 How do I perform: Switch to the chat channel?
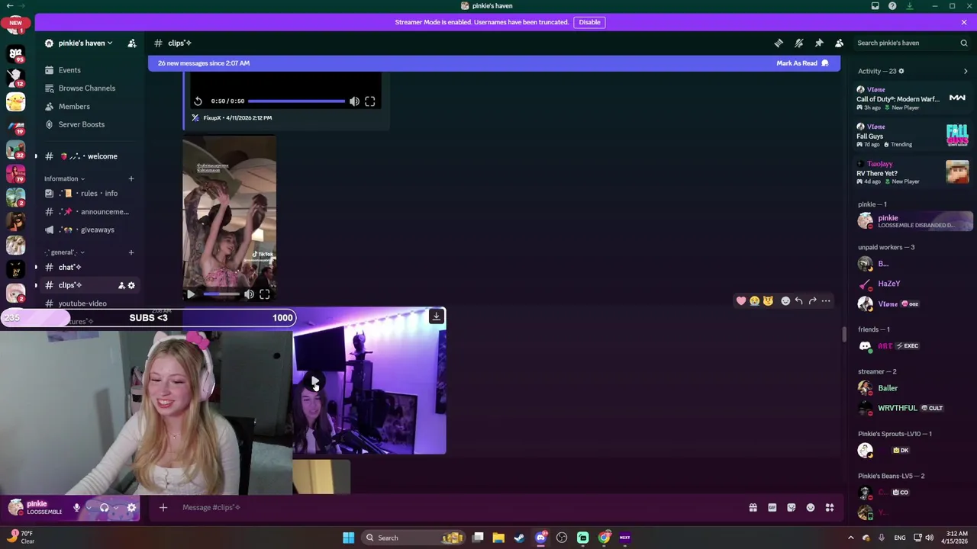[90, 267]
